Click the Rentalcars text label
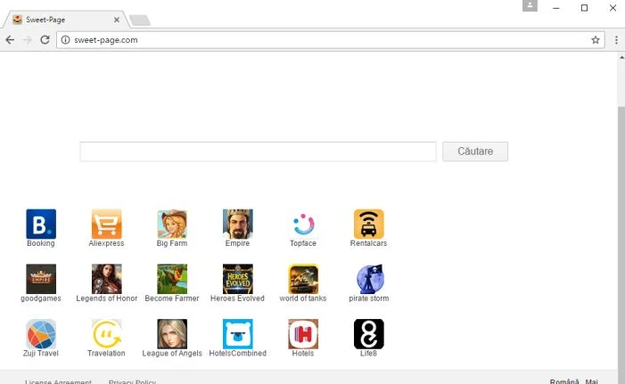 [x=369, y=243]
